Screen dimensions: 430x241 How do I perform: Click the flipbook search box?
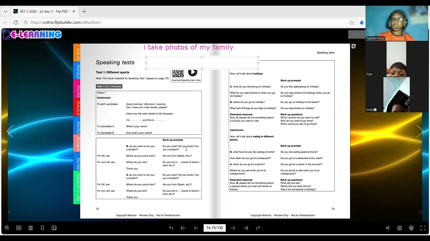tap(357, 34)
